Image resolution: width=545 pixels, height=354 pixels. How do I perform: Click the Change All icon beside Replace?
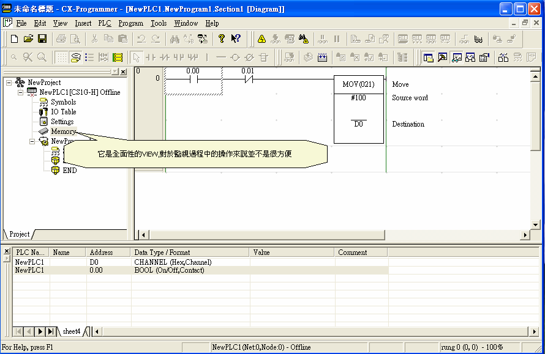(203, 39)
